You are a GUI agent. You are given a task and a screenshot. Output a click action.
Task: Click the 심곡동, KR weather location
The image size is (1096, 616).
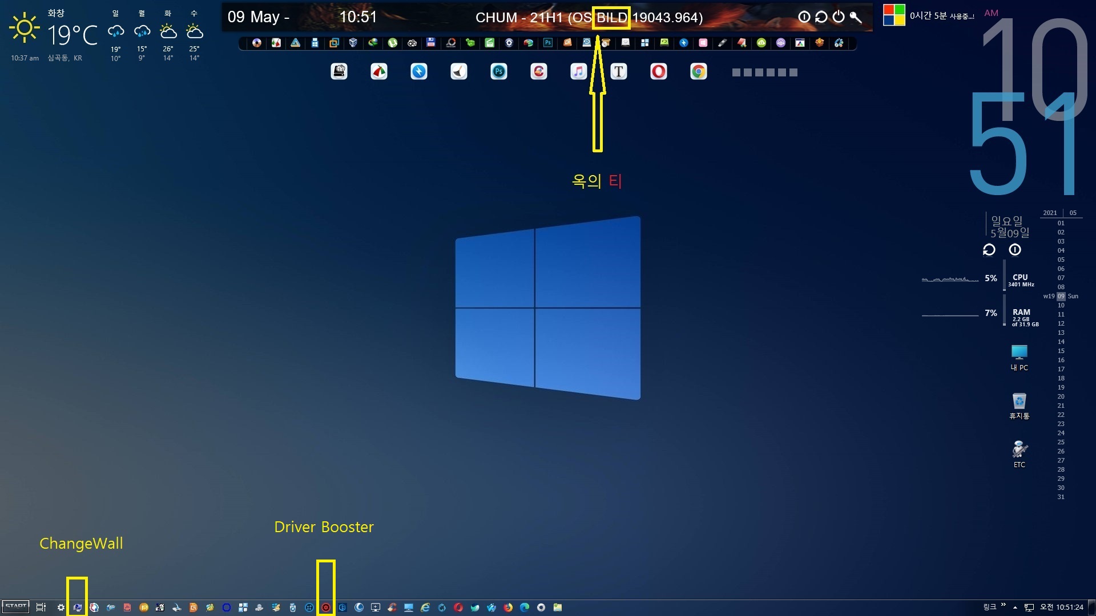[x=65, y=58]
